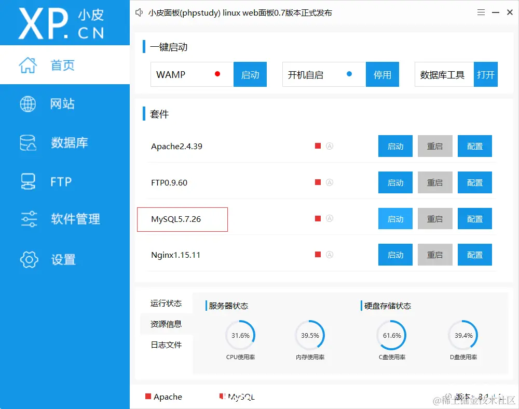Click the red status square for MySQL5.7.26
The image size is (519, 409).
pyautogui.click(x=318, y=218)
